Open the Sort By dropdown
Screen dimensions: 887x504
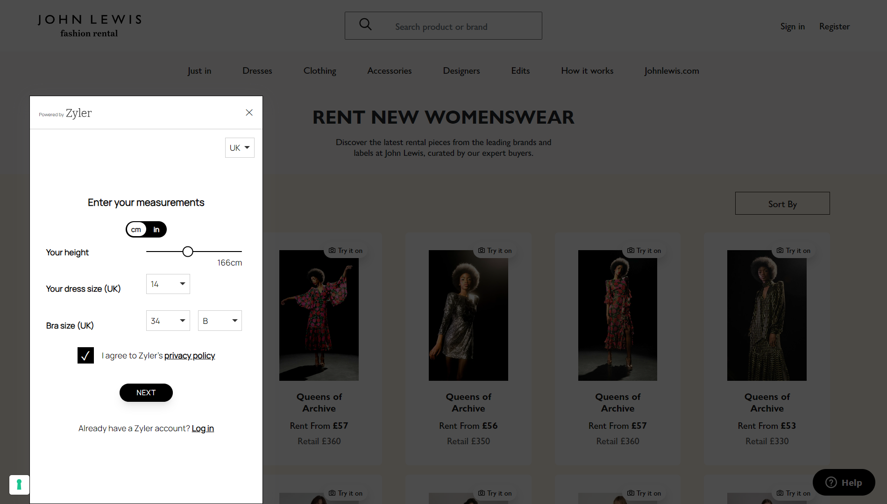[782, 203]
